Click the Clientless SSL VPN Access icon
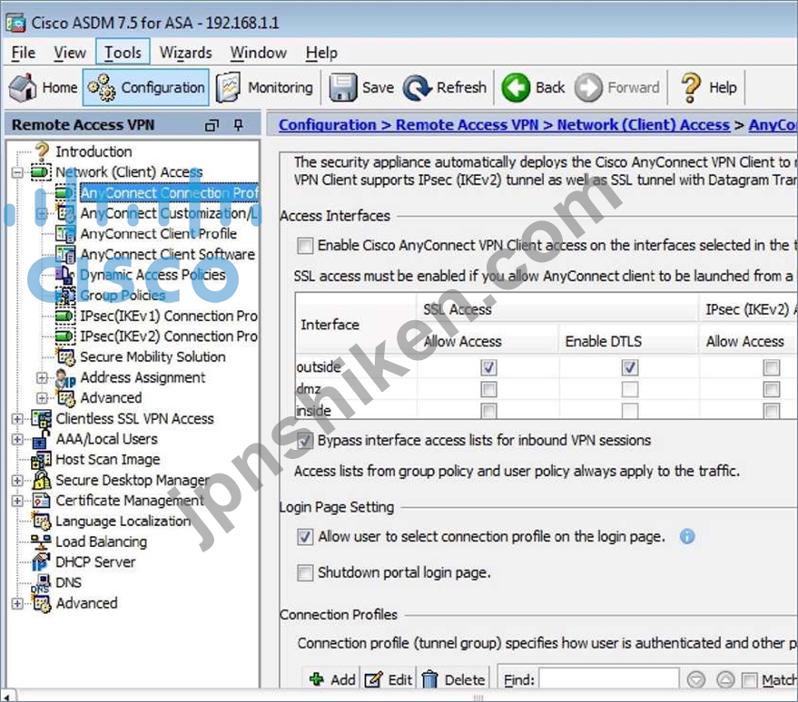798x702 pixels. tap(41, 418)
